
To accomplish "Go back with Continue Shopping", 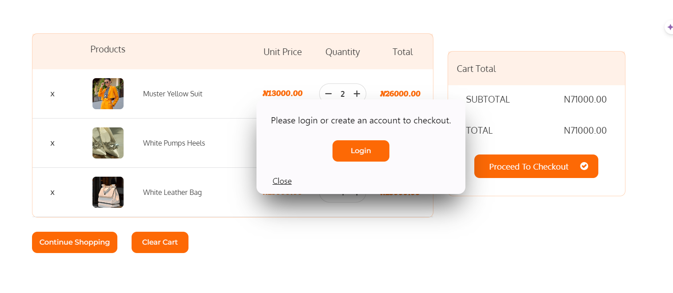I will click(75, 242).
